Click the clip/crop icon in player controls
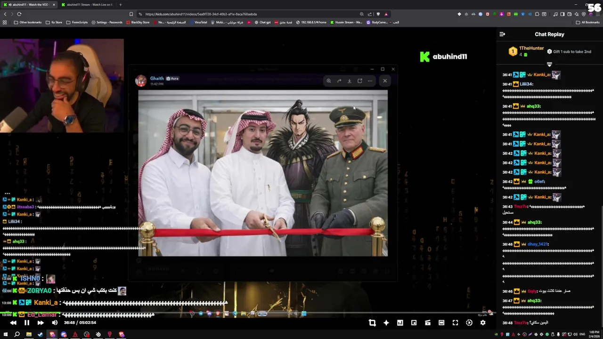Viewport: 603px width, 339px height. click(x=372, y=323)
